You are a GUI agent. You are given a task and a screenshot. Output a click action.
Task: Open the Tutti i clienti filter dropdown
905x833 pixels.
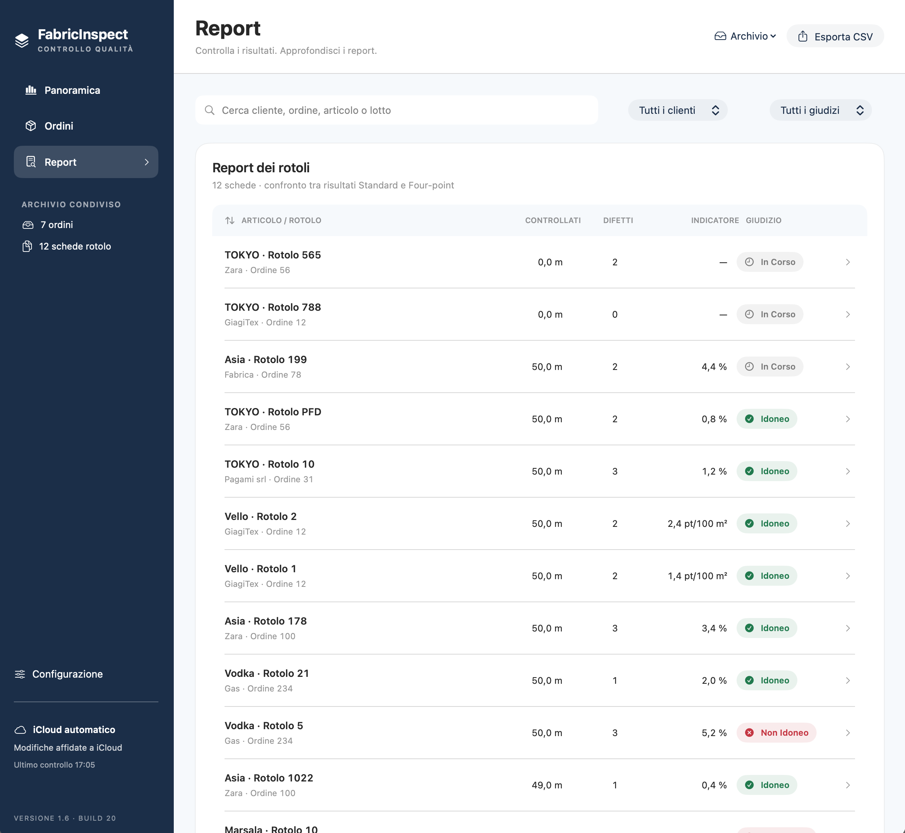coord(678,110)
